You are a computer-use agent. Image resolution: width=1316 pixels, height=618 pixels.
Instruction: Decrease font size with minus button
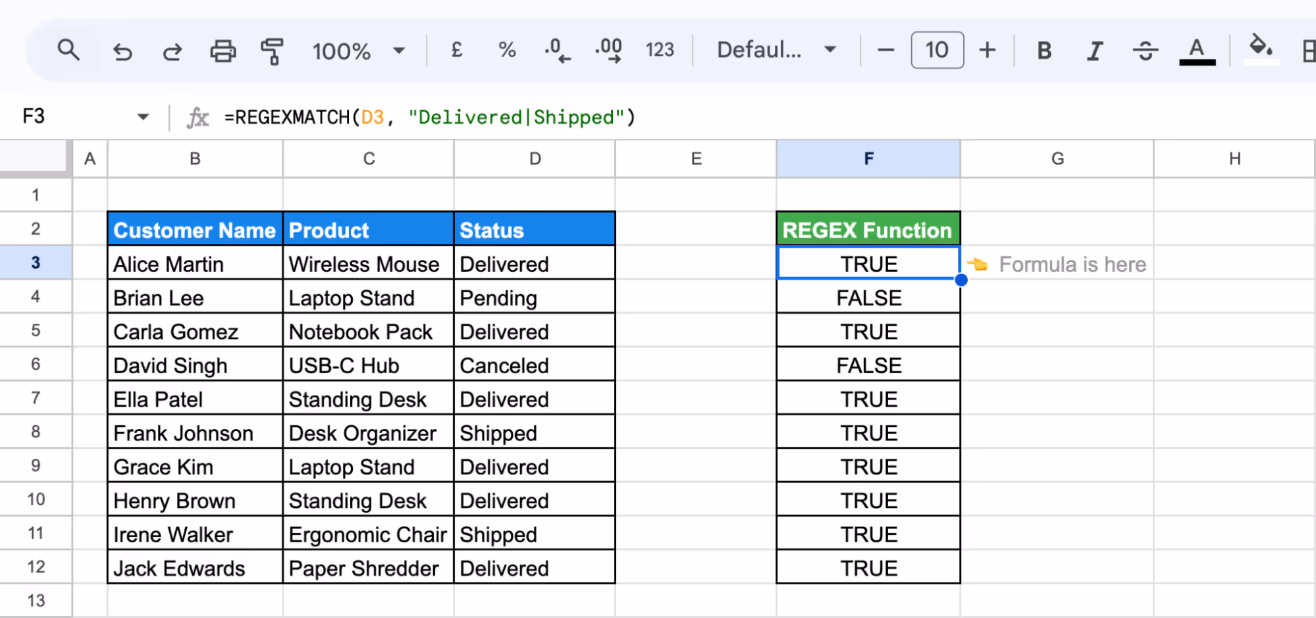[x=885, y=51]
